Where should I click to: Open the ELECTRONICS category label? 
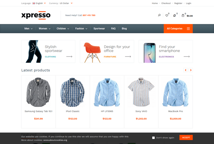point(166,57)
